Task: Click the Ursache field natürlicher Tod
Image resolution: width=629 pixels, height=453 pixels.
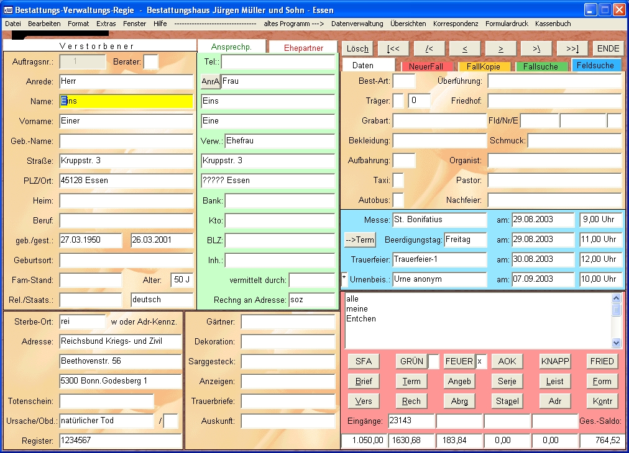Action: 106,421
